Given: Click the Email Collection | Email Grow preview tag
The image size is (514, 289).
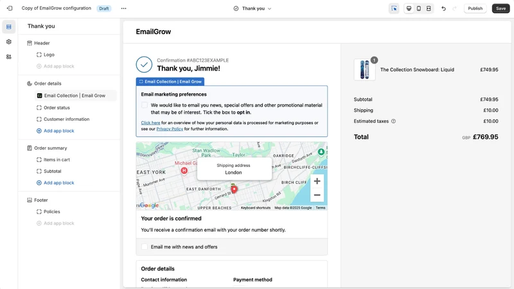Looking at the screenshot, I should tap(170, 82).
